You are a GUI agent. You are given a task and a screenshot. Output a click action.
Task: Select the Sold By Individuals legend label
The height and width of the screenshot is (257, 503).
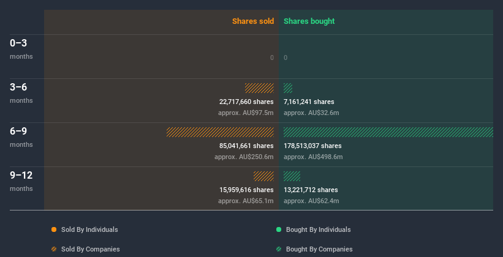coord(89,229)
